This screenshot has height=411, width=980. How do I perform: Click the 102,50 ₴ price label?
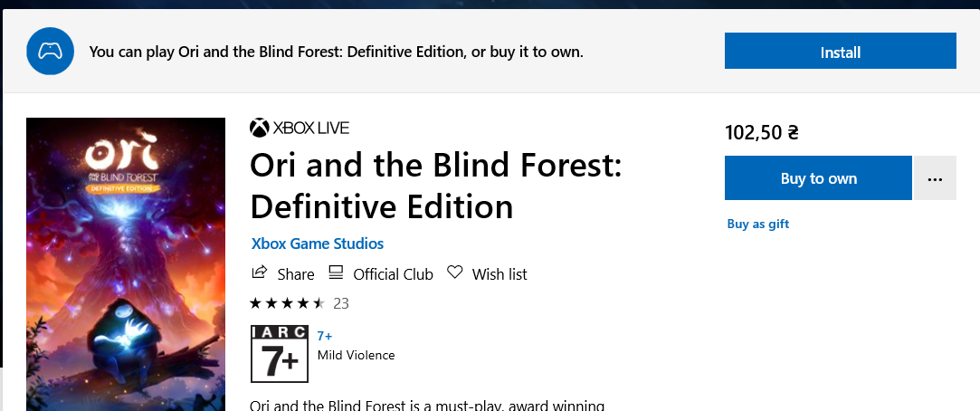tap(762, 133)
